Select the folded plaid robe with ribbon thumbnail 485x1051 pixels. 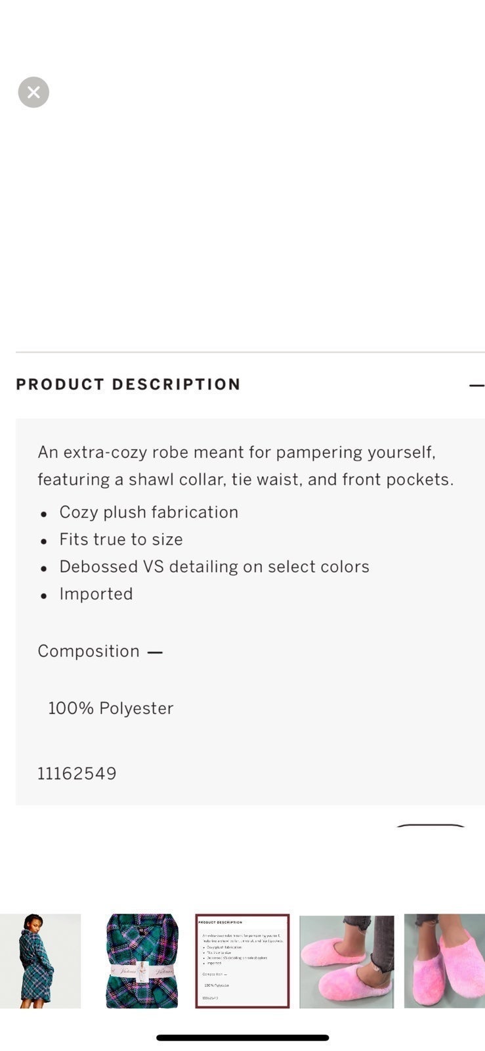tap(142, 961)
